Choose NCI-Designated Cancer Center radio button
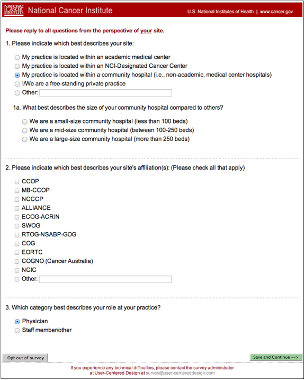Screen dimensions: 305x380 [x=17, y=66]
